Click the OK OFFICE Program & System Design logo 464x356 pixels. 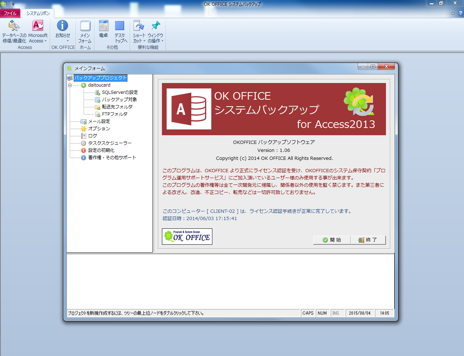pos(187,236)
